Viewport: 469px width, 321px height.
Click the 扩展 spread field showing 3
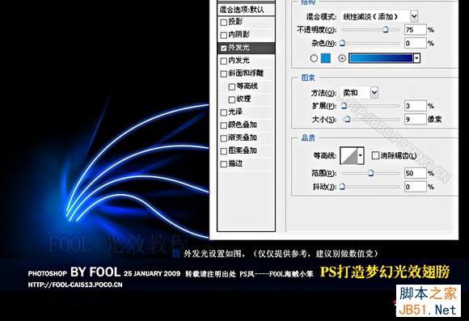click(415, 106)
